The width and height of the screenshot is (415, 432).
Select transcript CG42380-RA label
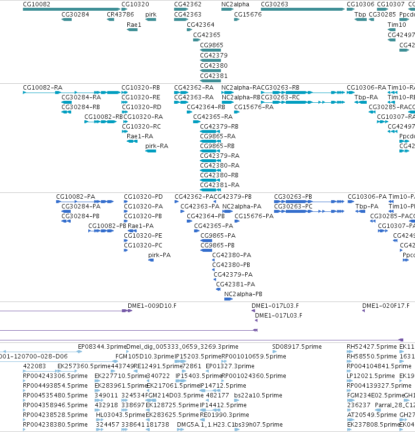[219, 165]
